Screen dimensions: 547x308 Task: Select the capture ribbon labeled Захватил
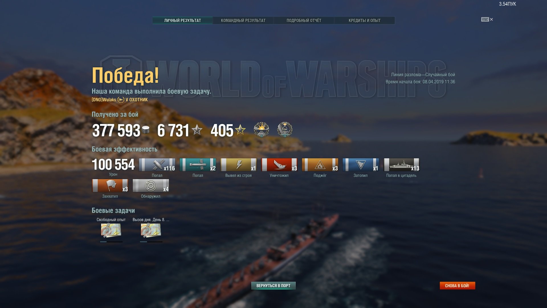110,186
